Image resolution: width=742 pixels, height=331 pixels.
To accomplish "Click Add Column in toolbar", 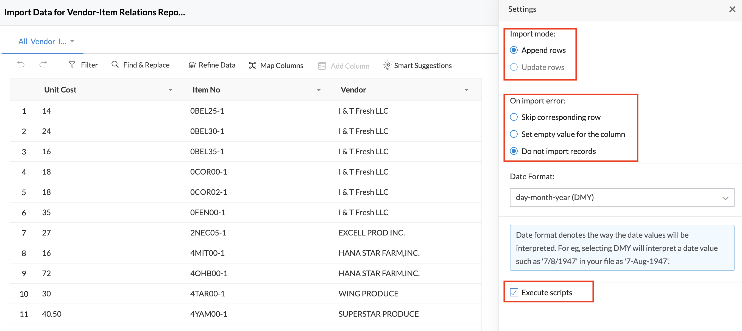I will [x=344, y=66].
